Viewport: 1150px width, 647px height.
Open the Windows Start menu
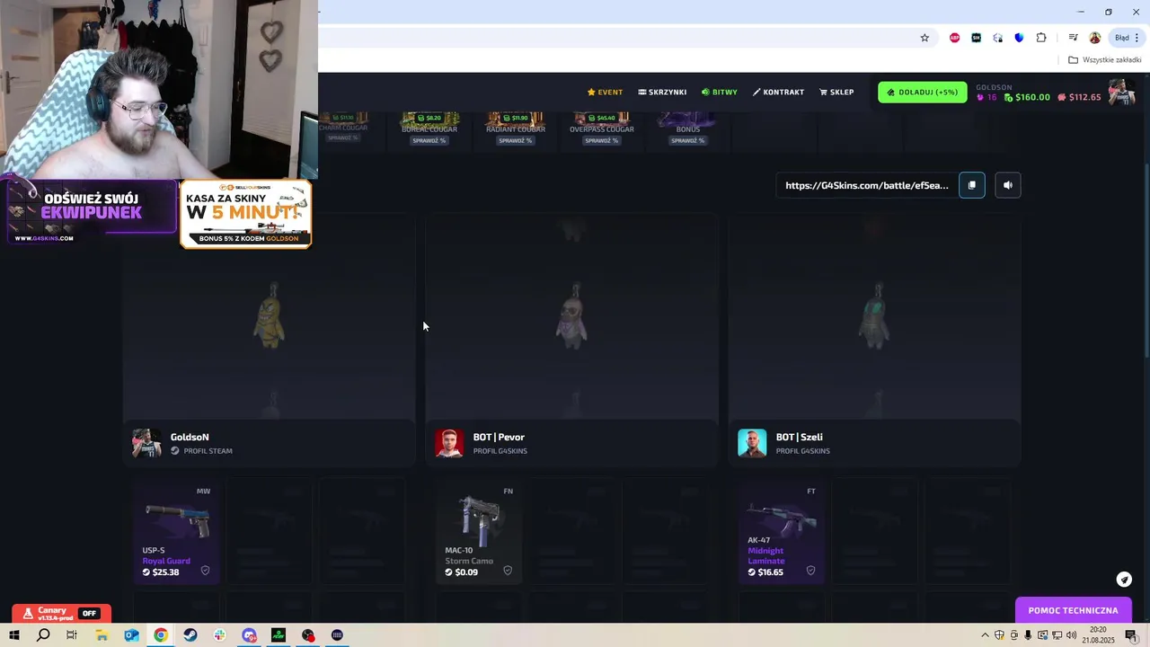(x=13, y=635)
